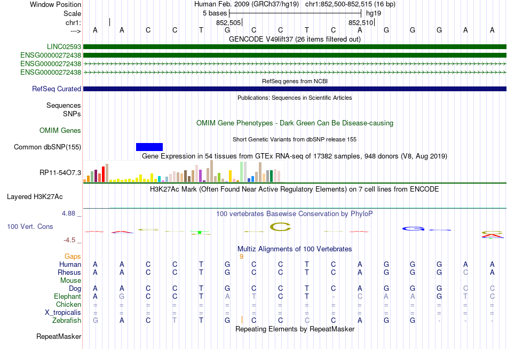507x349 pixels.
Task: Open the blue Common dbSNP(155) variant item
Action: pyautogui.click(x=149, y=147)
